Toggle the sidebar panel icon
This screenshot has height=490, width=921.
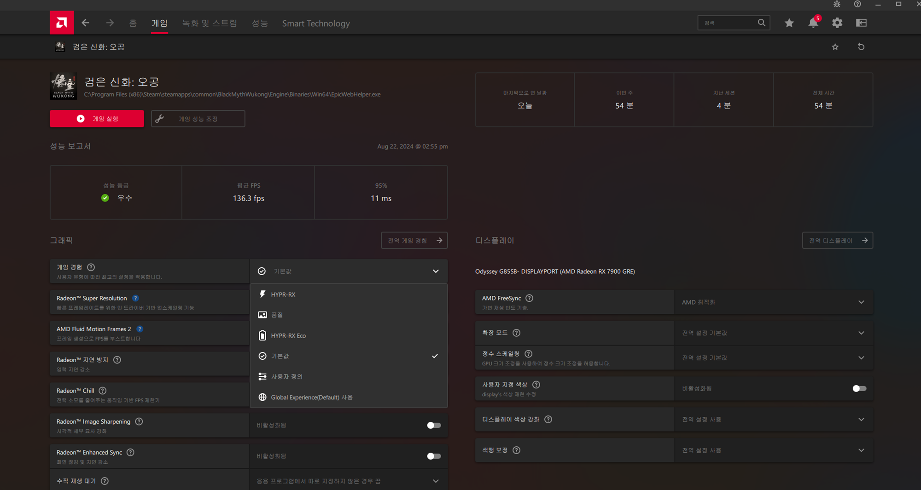[x=861, y=23]
